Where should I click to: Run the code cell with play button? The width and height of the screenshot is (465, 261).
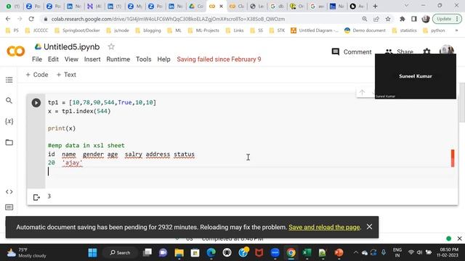36,103
